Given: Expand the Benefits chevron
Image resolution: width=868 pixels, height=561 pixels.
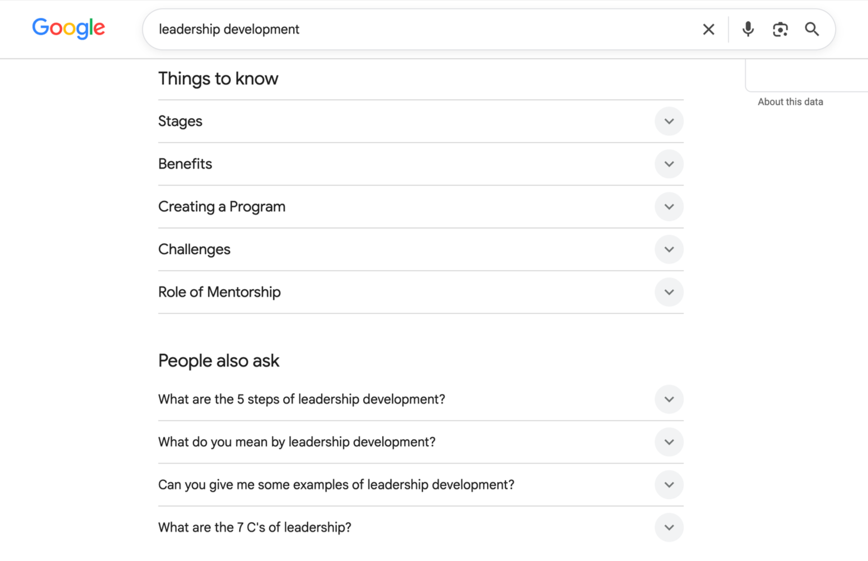Looking at the screenshot, I should 669,164.
